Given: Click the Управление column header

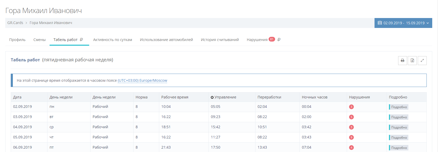Looking at the screenshot, I should [x=225, y=97].
